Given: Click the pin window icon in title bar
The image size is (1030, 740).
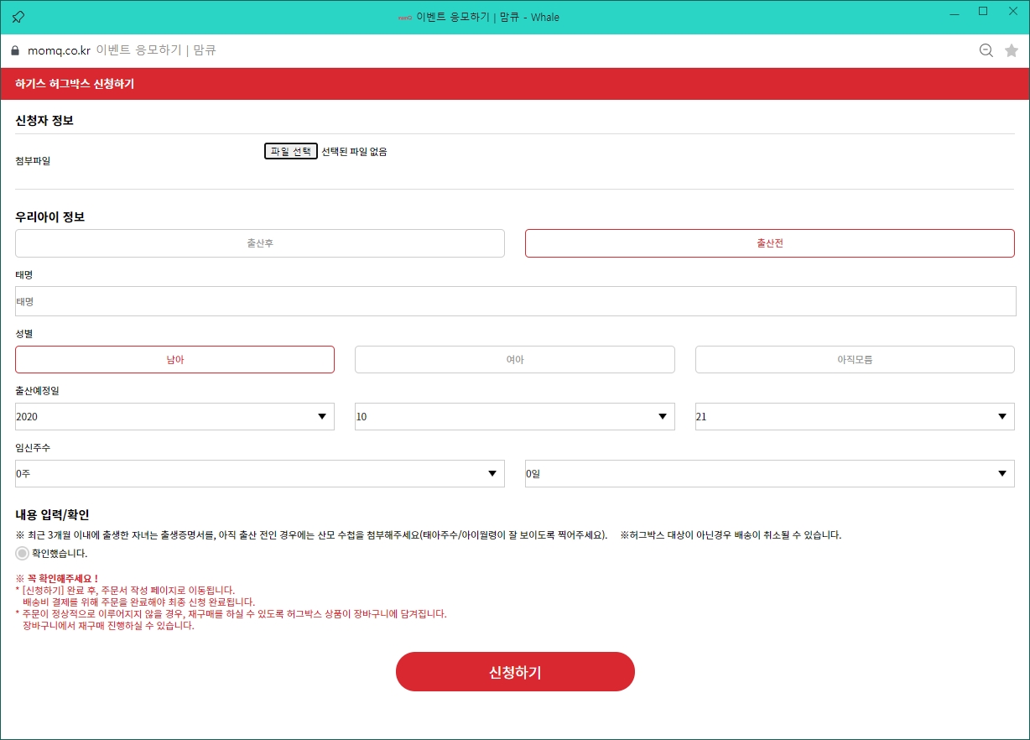Looking at the screenshot, I should [18, 17].
